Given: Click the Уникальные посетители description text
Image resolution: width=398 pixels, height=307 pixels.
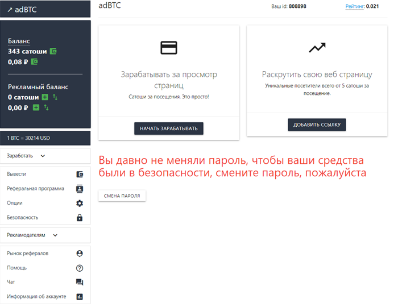Looking at the screenshot, I should click(317, 89).
